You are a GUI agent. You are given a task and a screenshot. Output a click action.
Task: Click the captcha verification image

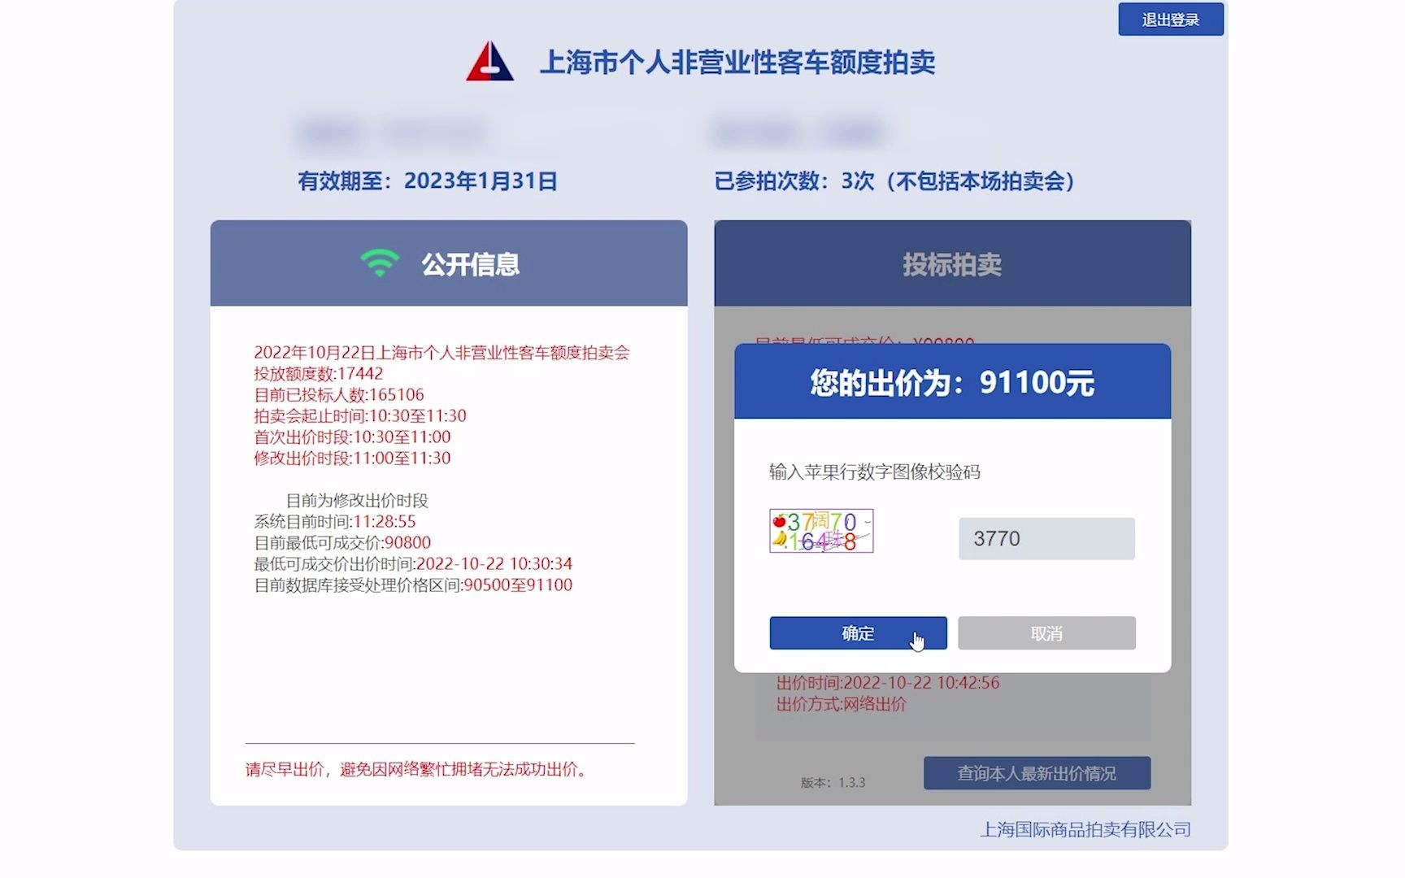pyautogui.click(x=821, y=531)
